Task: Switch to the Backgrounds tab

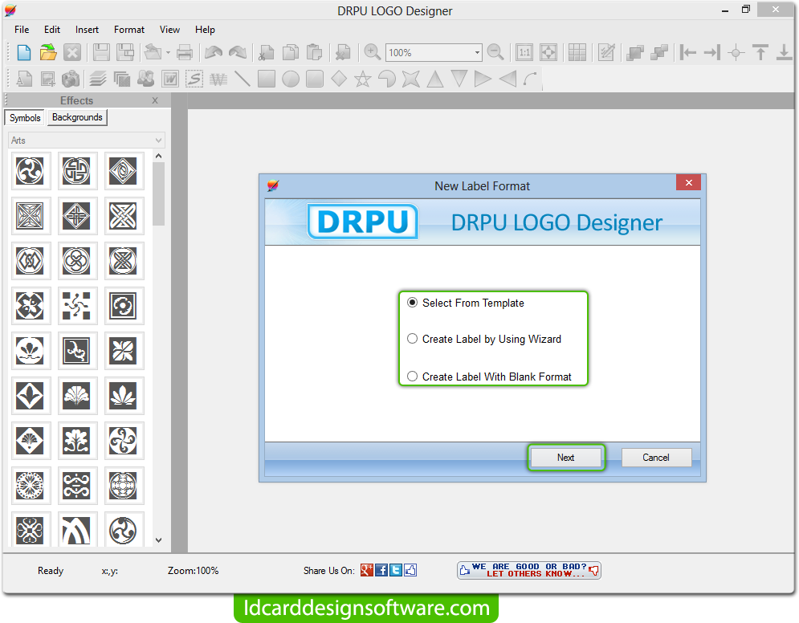Action: point(76,117)
